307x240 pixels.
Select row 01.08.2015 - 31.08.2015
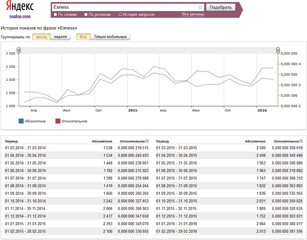pyautogui.click(x=229, y=186)
